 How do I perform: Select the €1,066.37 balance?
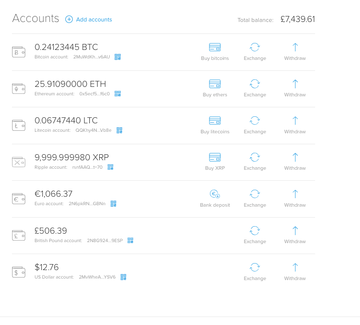(53, 194)
